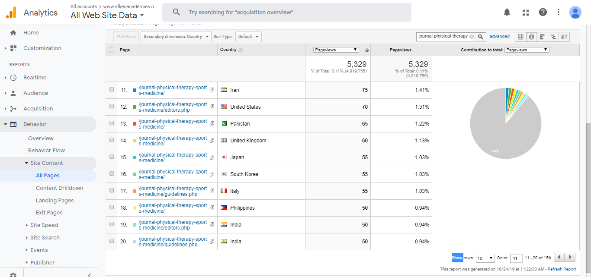Switch to the data table view icon
Image resolution: width=591 pixels, height=277 pixels.
point(520,37)
